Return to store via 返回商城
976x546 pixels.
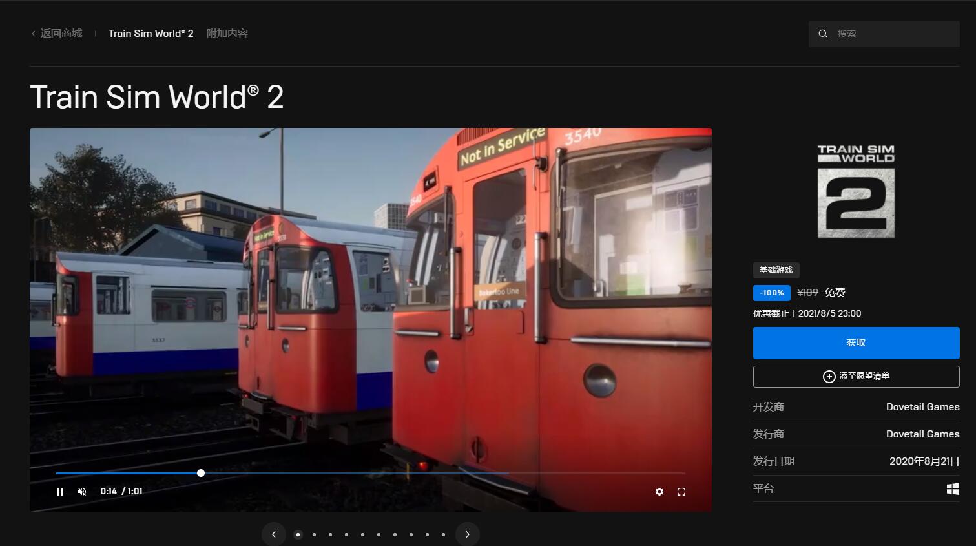tap(57, 34)
